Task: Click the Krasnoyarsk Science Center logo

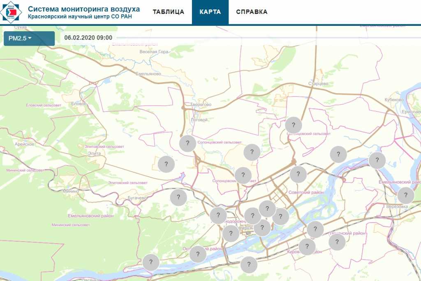Action: click(x=11, y=12)
